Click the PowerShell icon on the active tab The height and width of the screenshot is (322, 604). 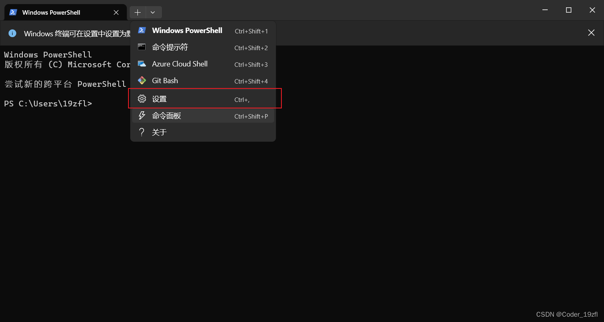coord(13,12)
